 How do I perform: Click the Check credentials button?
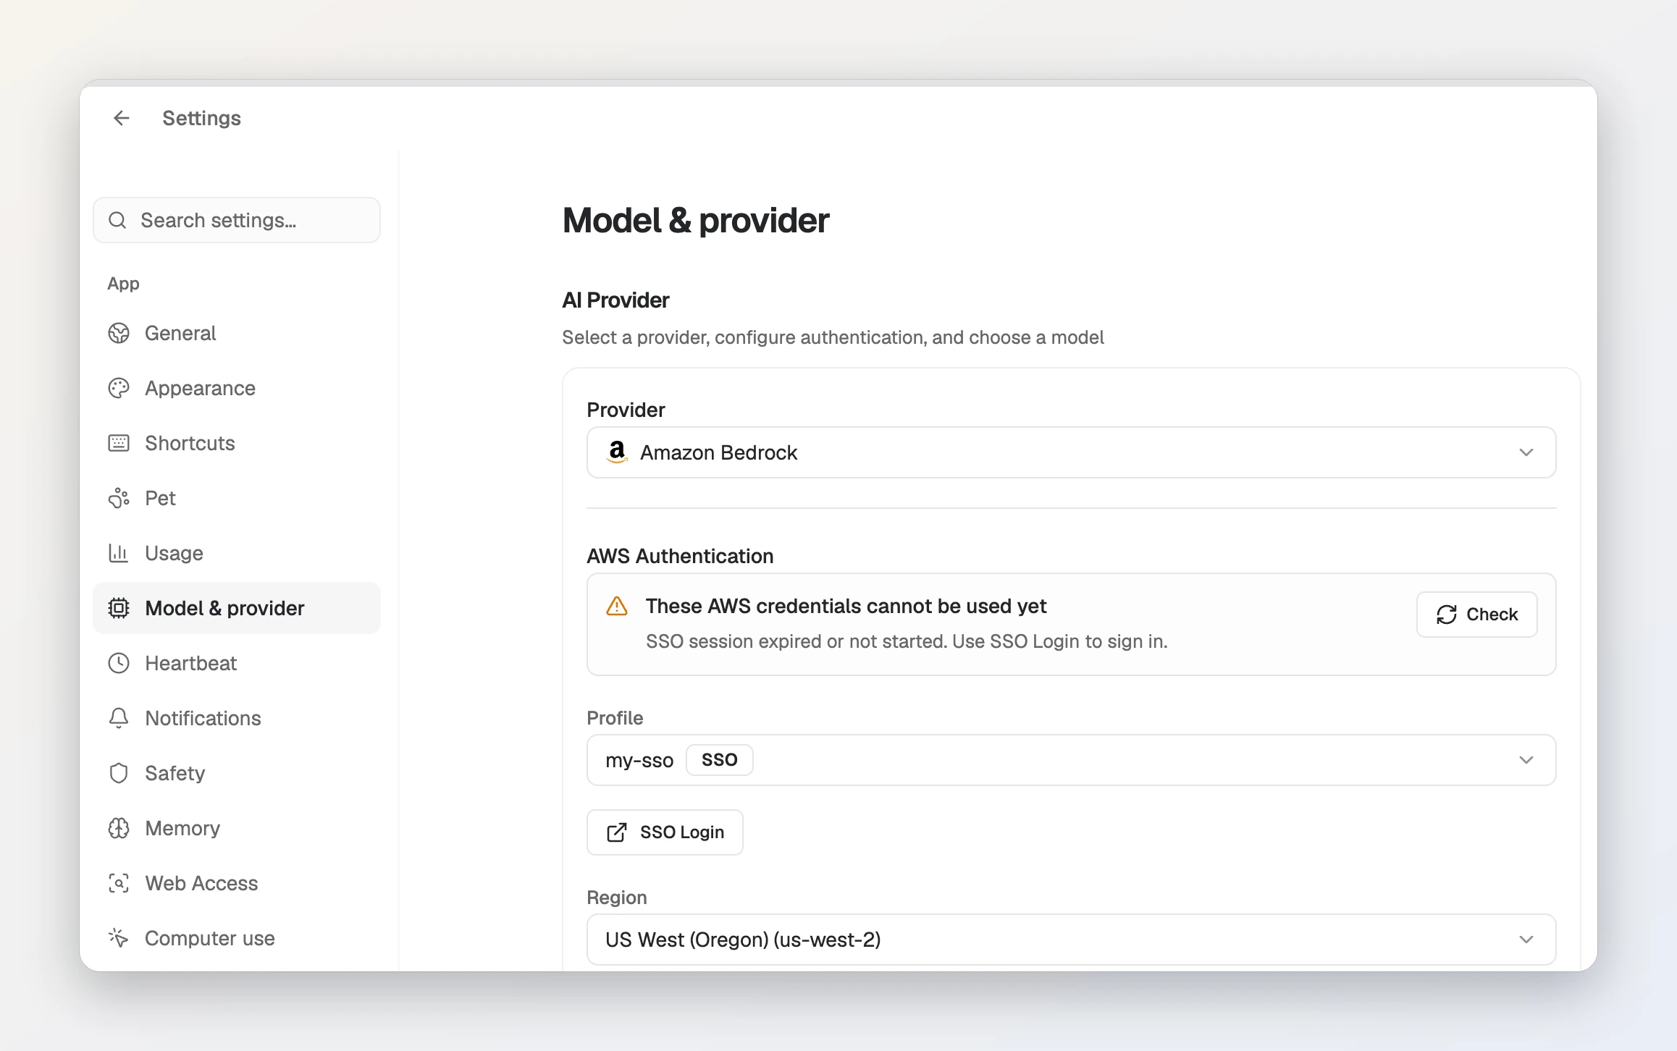point(1476,615)
